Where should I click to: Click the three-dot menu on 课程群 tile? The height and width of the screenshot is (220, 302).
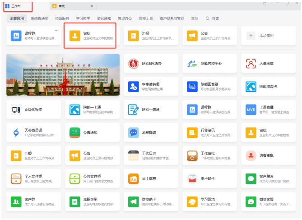(x=56, y=31)
